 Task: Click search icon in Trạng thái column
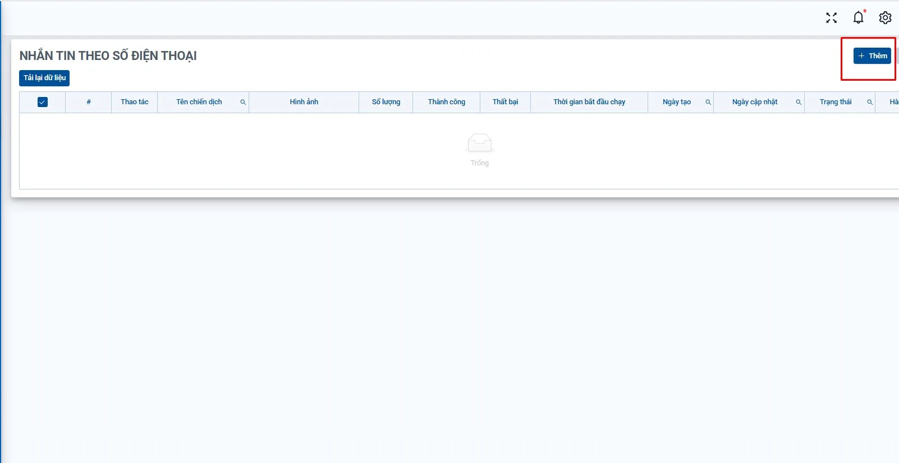click(x=869, y=102)
